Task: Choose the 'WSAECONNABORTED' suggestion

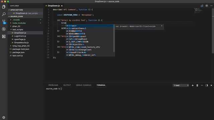Action: (90, 34)
